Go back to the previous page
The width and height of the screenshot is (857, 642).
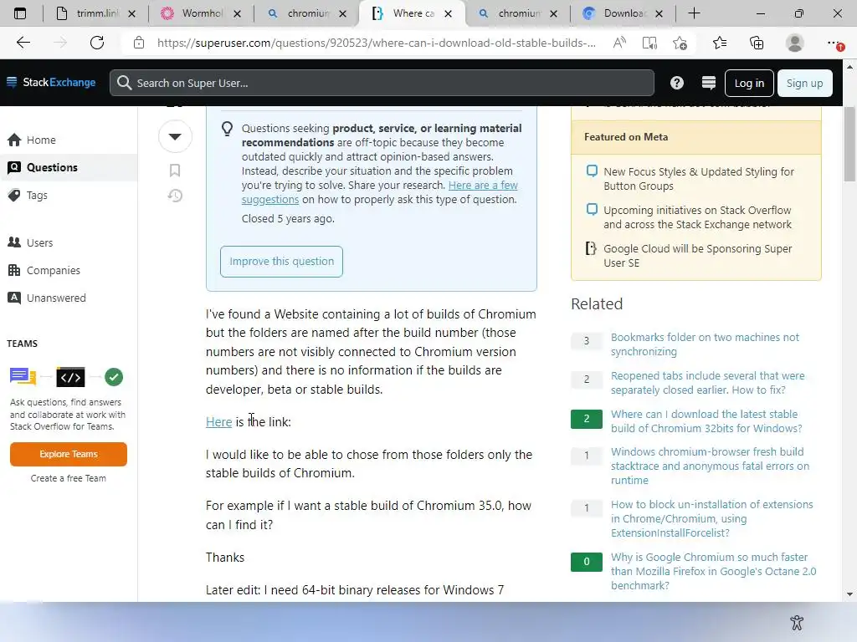(23, 43)
